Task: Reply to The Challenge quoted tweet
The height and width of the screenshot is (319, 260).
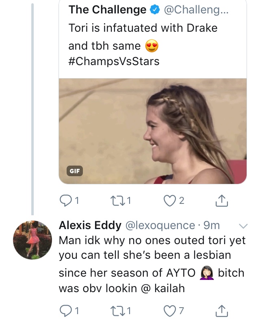Action: click(x=66, y=201)
